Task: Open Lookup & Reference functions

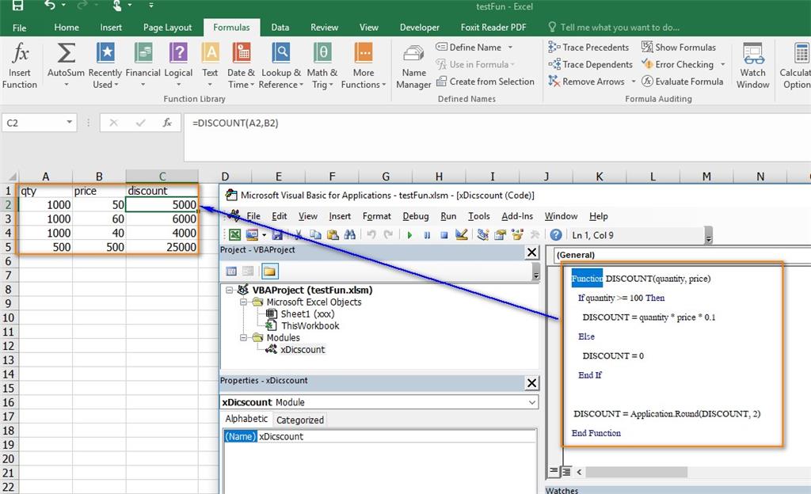Action: 281,66
